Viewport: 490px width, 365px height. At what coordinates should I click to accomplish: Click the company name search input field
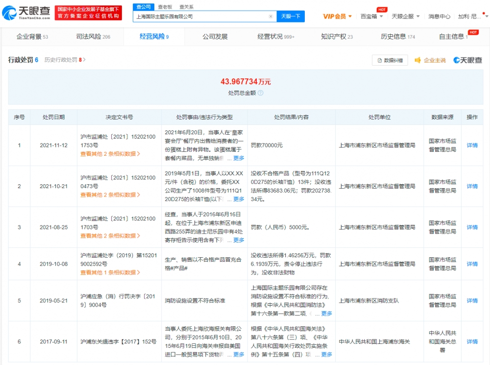click(201, 17)
